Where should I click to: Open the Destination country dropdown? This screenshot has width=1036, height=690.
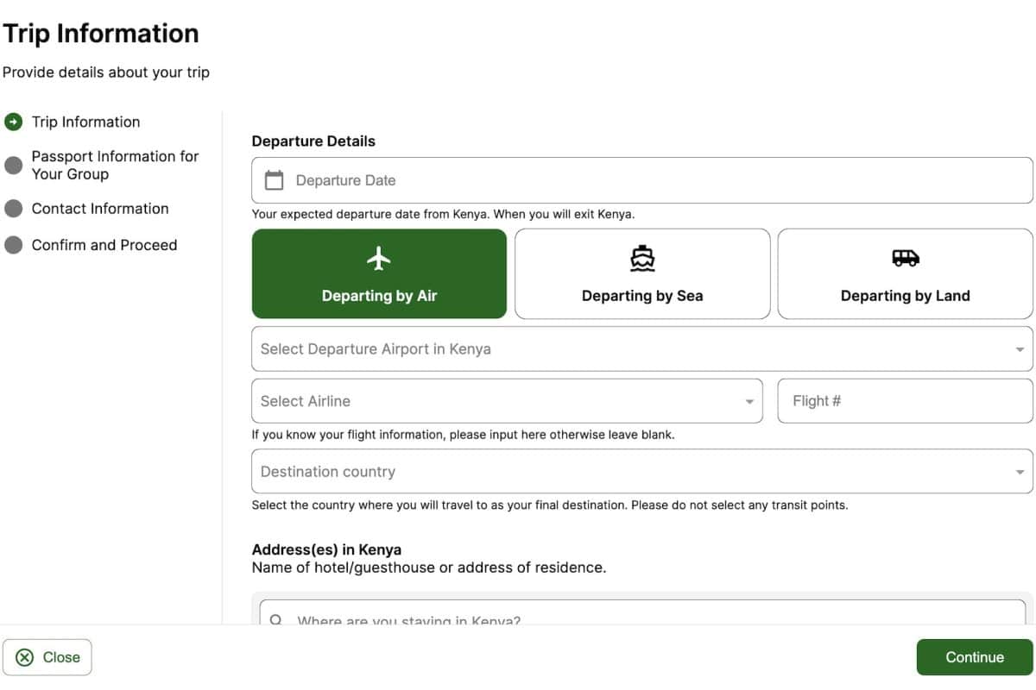pyautogui.click(x=641, y=472)
